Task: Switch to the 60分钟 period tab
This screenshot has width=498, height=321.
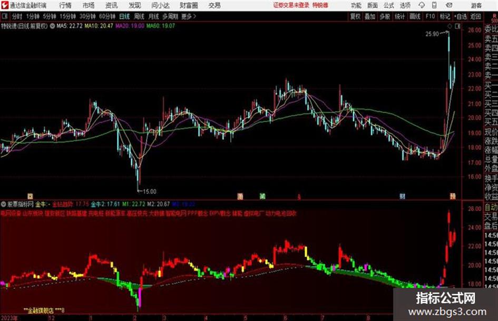Action: (x=107, y=16)
